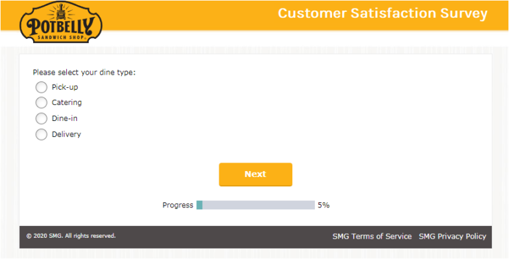This screenshot has width=509, height=259.
Task: Select the Pick-up radio button
Action: point(41,87)
